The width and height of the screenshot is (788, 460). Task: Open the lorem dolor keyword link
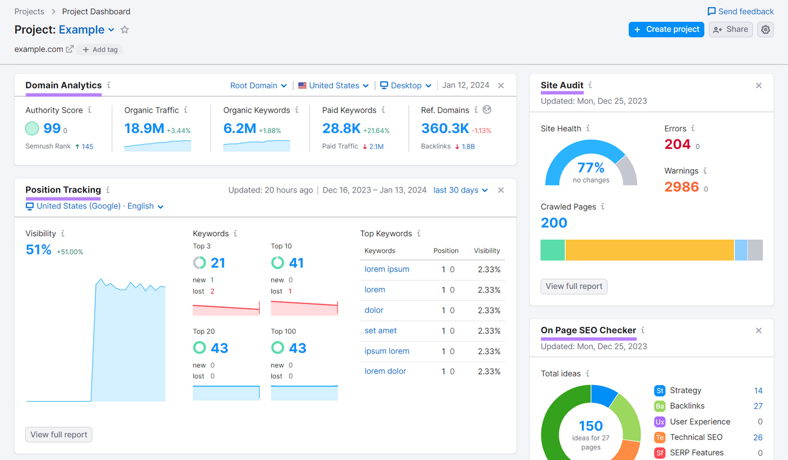click(x=385, y=371)
